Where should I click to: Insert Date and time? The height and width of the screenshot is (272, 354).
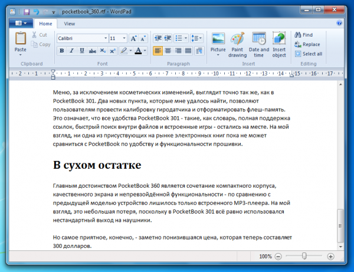(x=259, y=44)
